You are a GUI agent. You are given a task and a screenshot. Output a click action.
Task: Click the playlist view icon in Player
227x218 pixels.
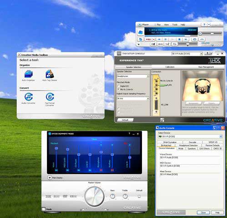tap(141, 40)
